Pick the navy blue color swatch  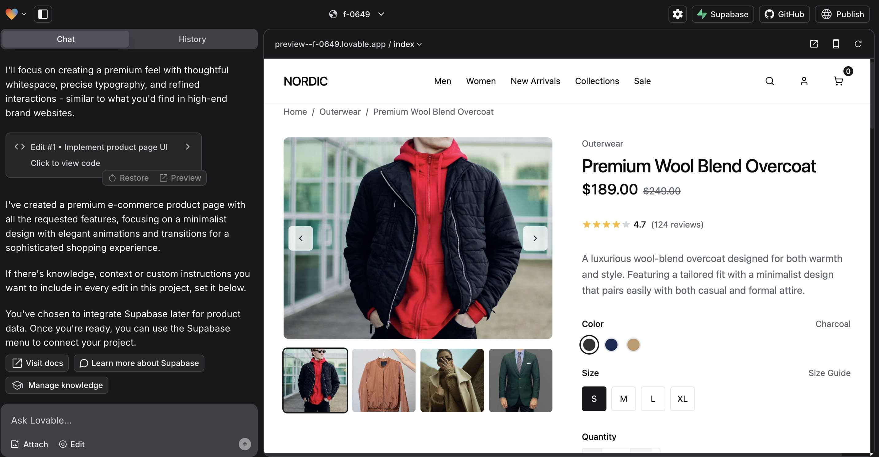(611, 345)
